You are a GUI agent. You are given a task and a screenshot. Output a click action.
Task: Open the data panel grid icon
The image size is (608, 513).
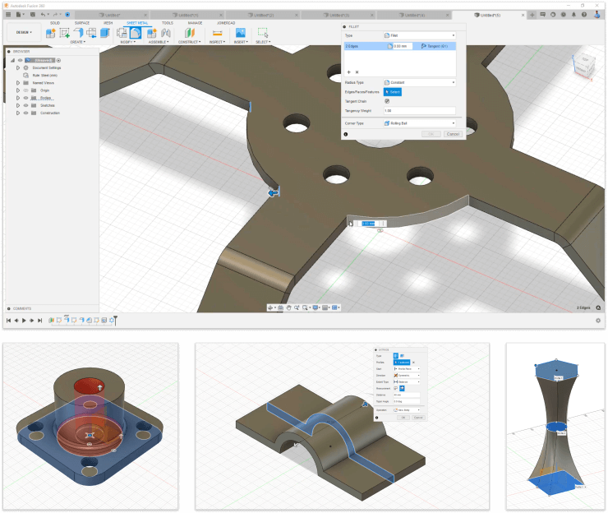click(x=8, y=15)
